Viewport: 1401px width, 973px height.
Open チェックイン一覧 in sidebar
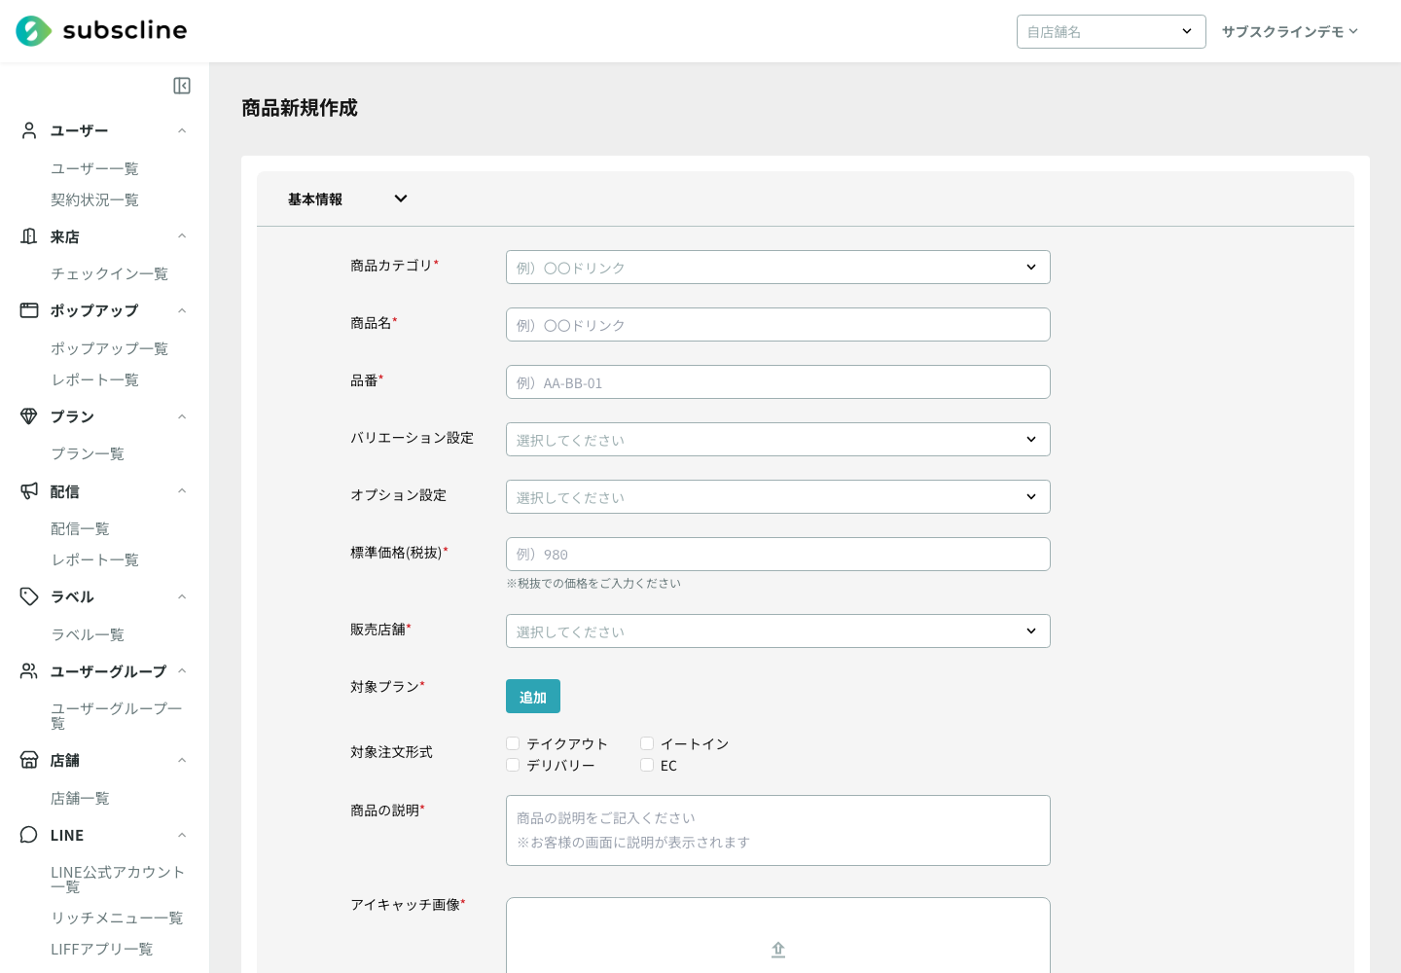pos(109,273)
